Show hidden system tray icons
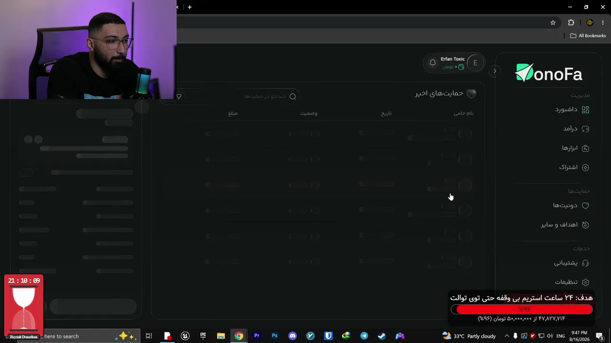The height and width of the screenshot is (343, 611). pyautogui.click(x=507, y=336)
